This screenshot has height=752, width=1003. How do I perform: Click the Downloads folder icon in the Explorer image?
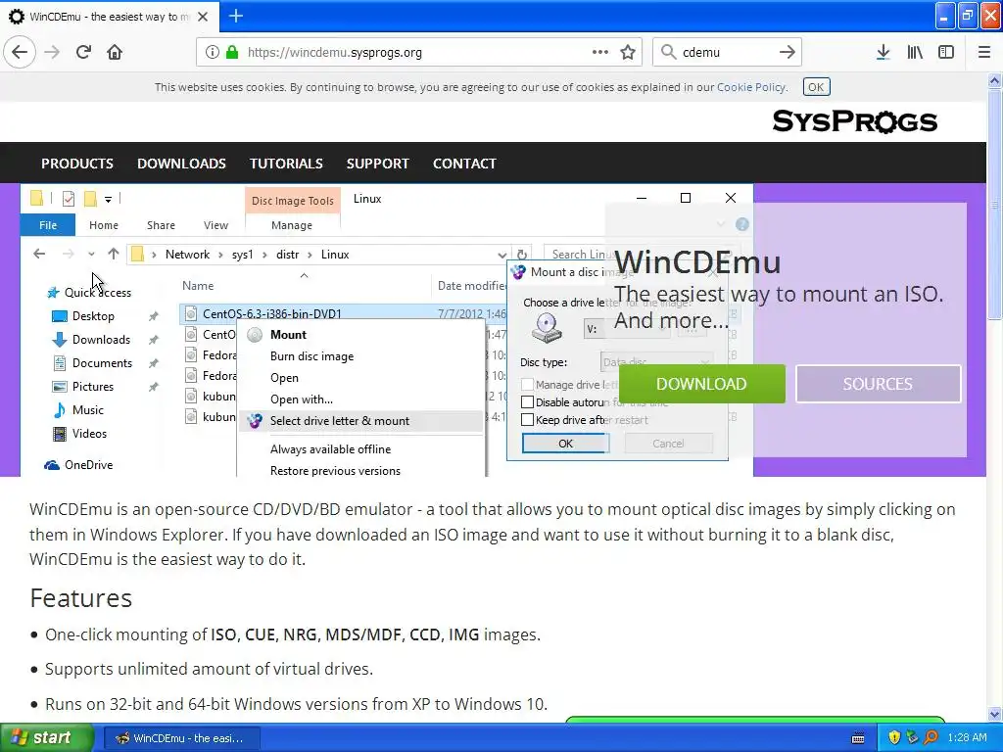pyautogui.click(x=60, y=340)
